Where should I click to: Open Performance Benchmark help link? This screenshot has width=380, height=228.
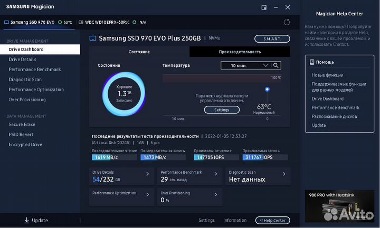tap(336, 107)
